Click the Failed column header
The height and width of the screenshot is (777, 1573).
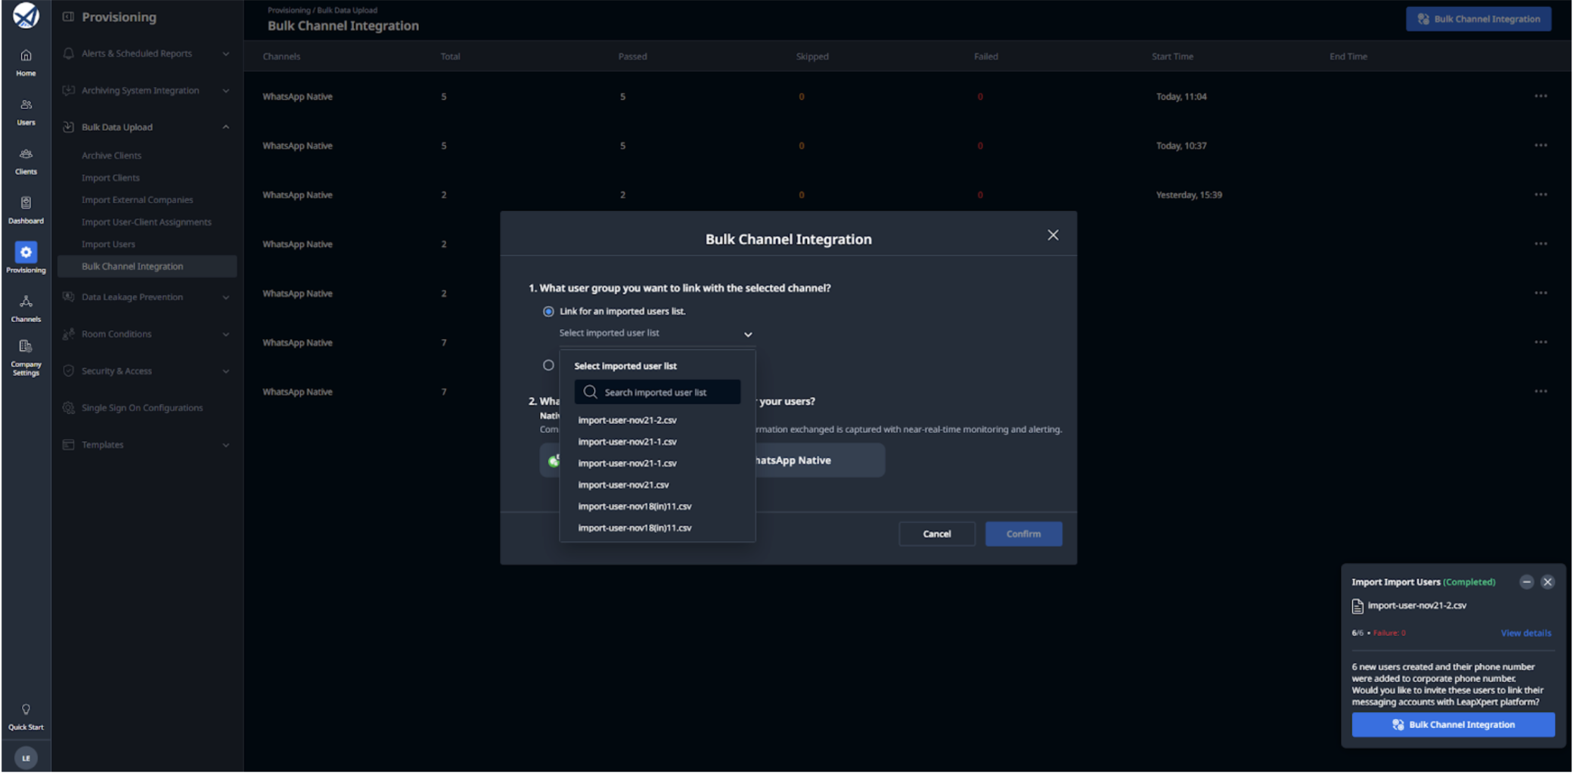[x=985, y=57]
